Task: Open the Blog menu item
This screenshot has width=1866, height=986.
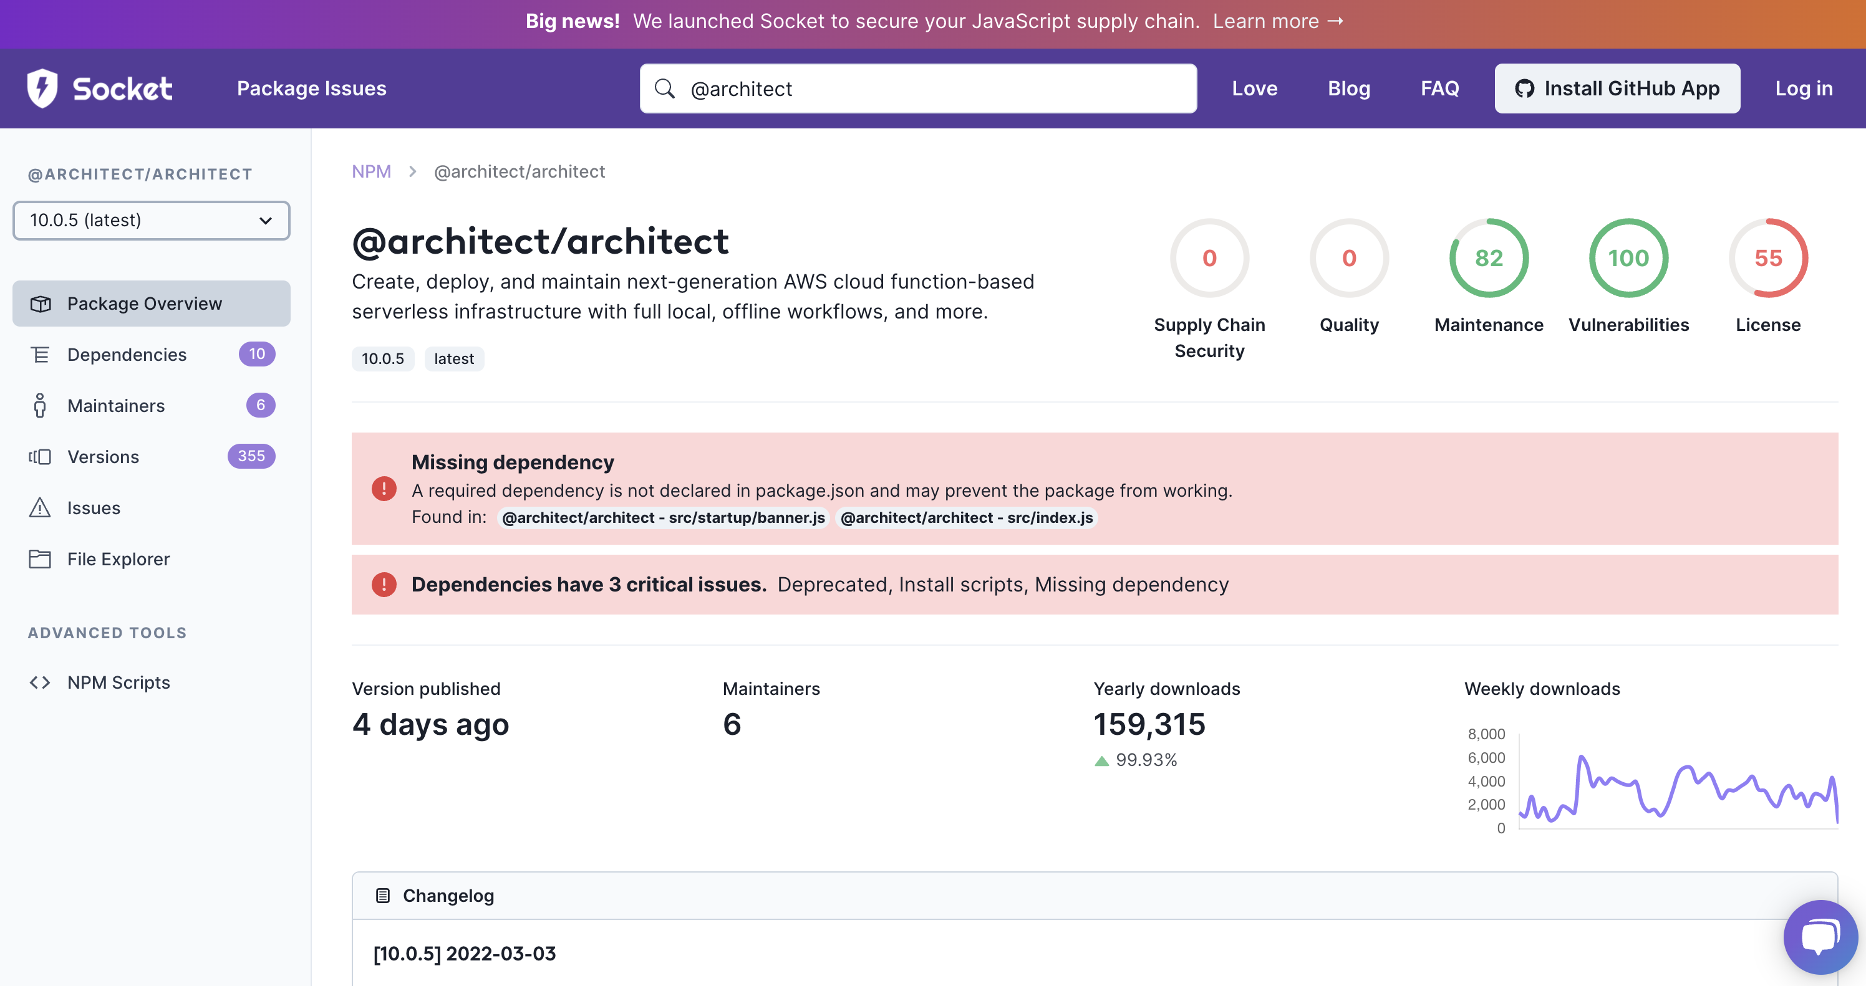Action: point(1349,89)
